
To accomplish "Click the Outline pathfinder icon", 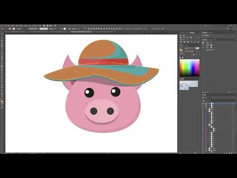I will point(195,42).
